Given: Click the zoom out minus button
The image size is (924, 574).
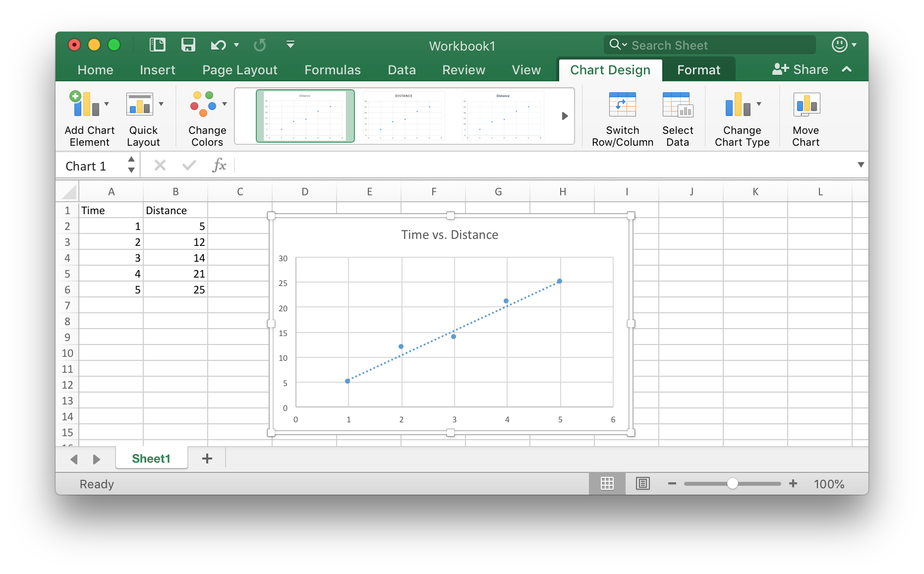Looking at the screenshot, I should point(672,483).
